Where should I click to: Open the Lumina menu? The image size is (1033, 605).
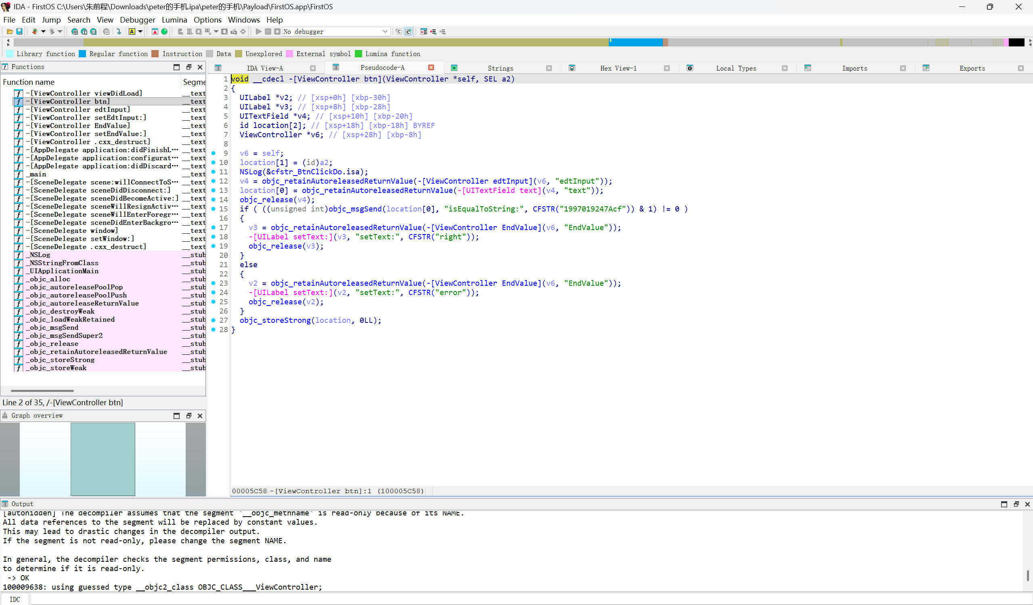(174, 20)
